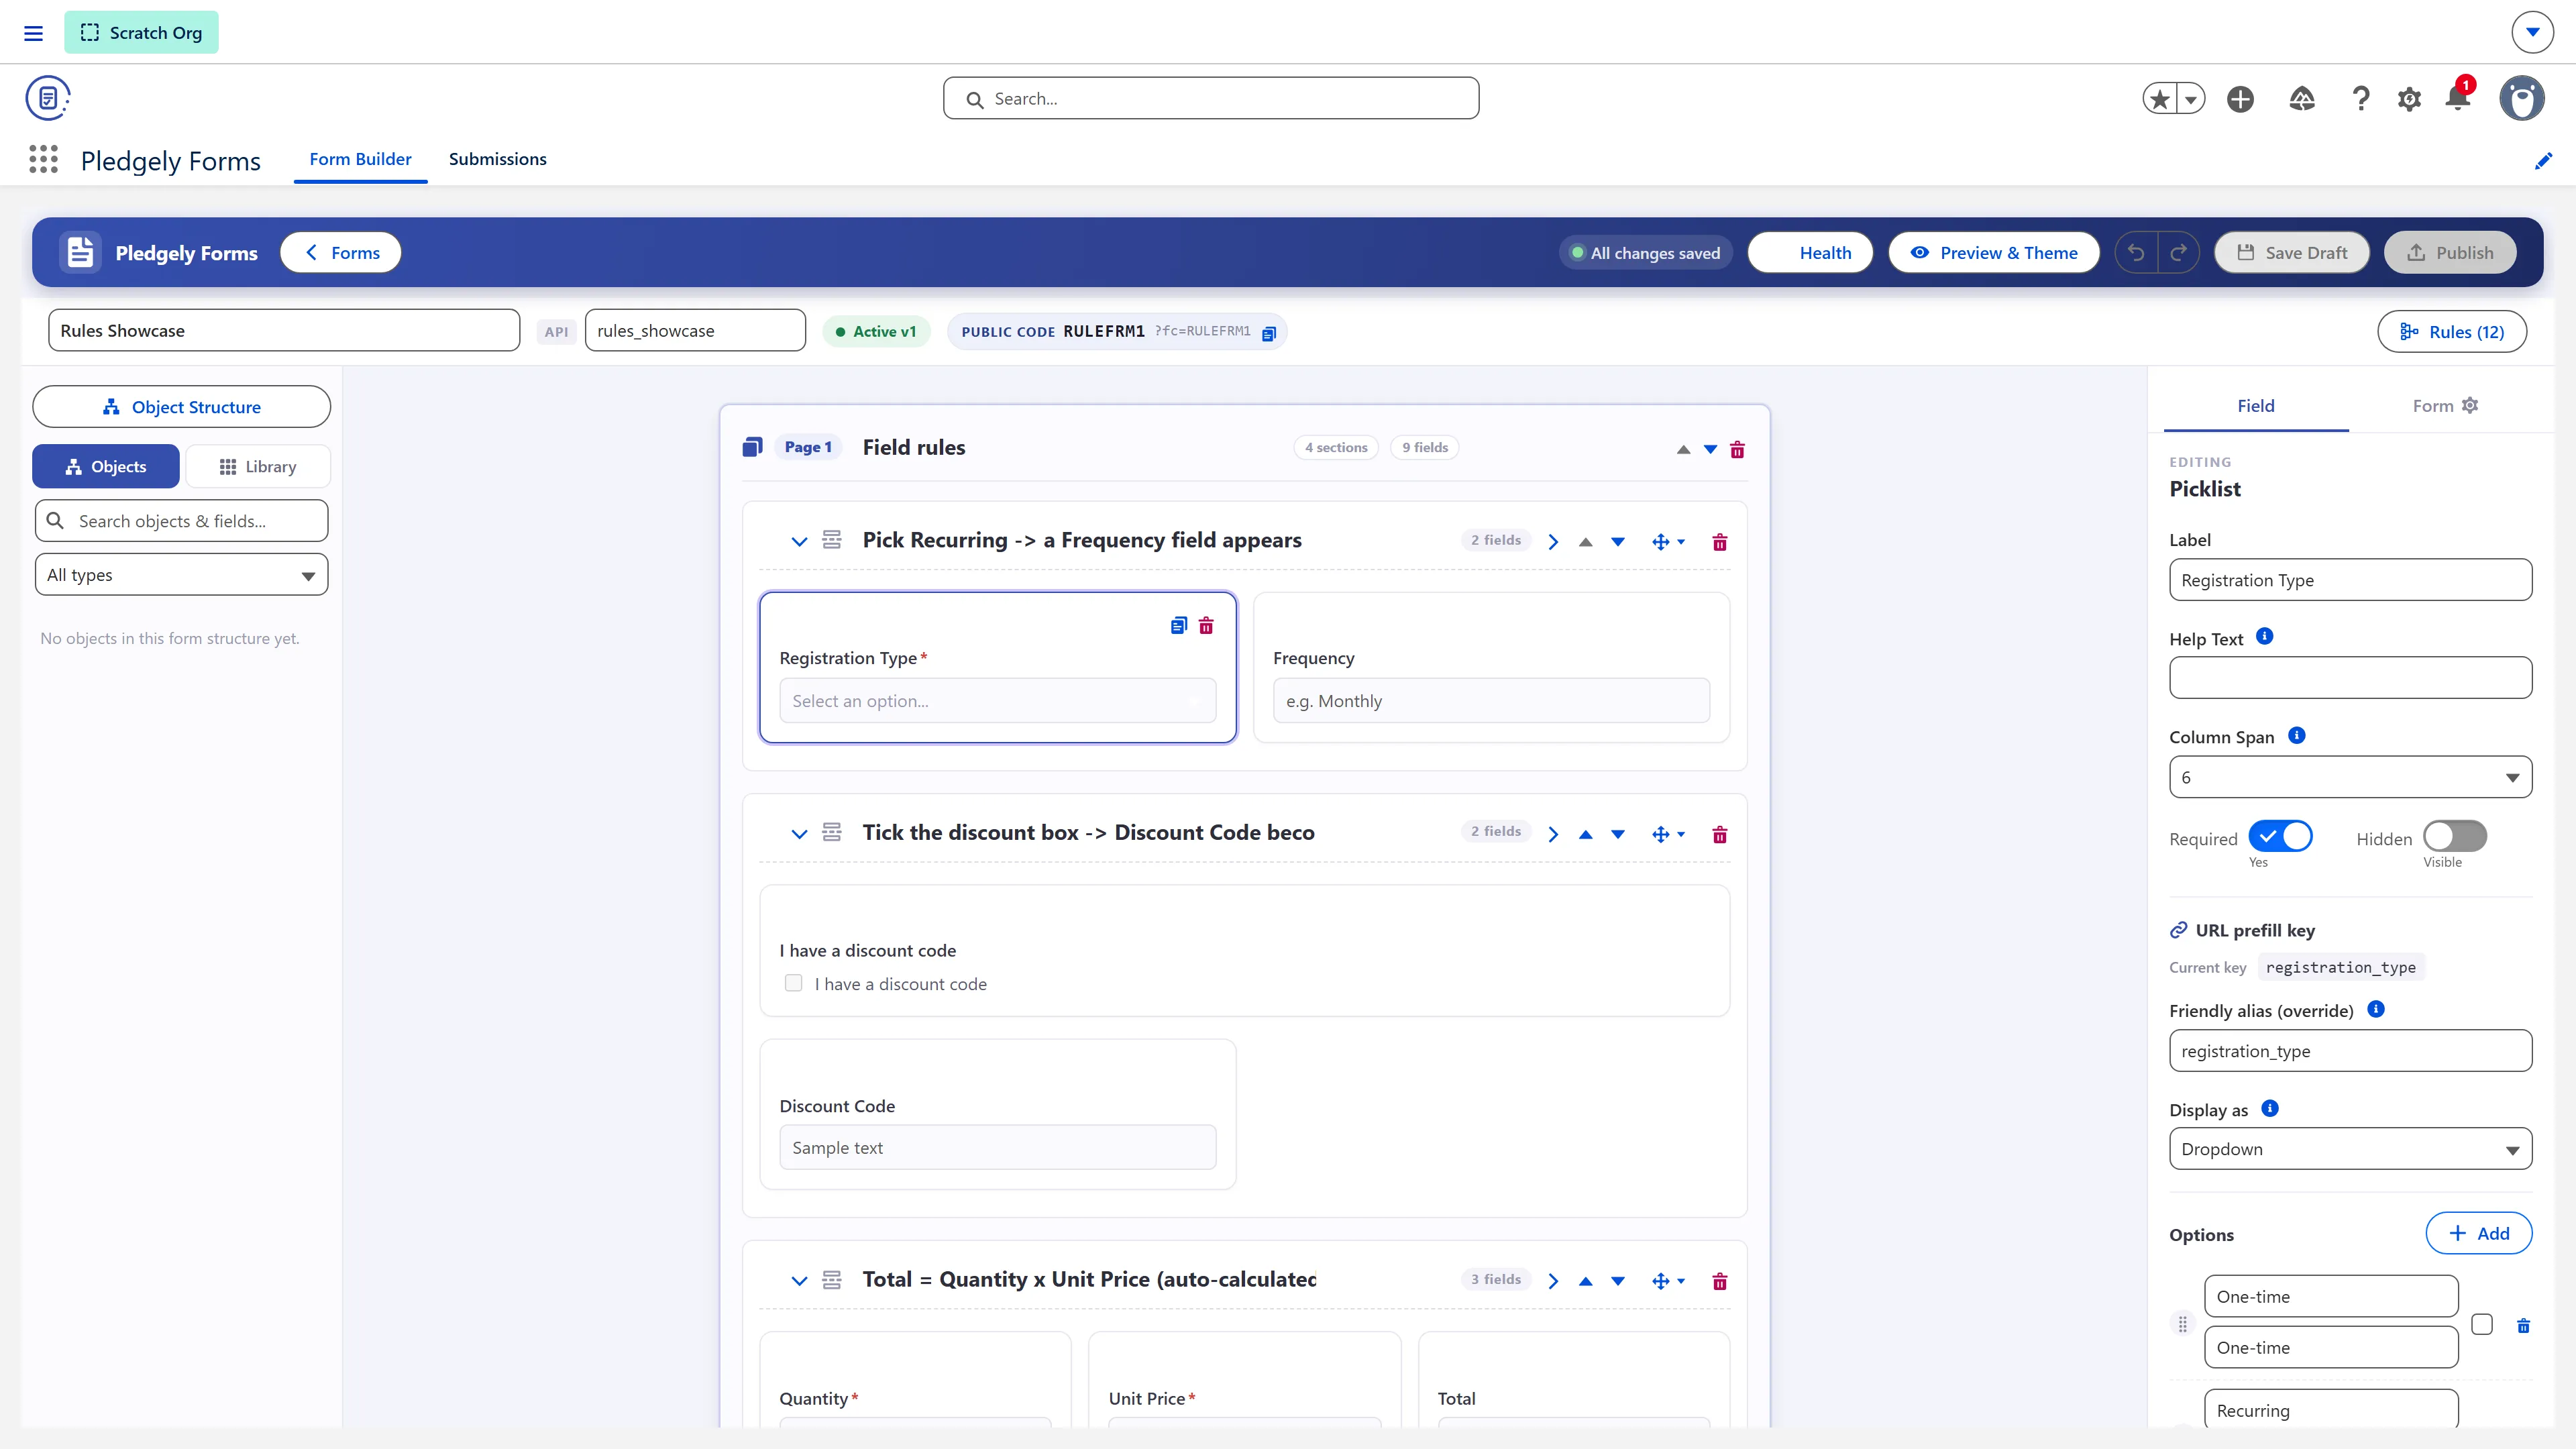Screen dimensions: 2576x1449
Task: Click the favorites star icon
Action: coord(2160,99)
